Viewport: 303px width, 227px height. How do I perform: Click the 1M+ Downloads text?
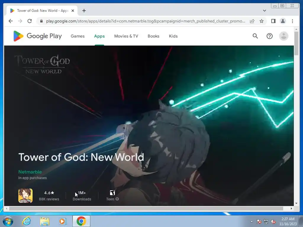point(82,196)
